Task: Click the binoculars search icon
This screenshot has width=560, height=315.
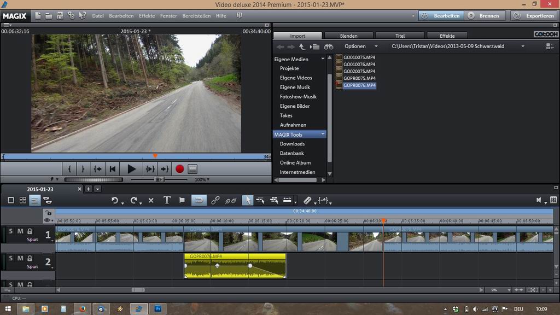Action: 328,46
